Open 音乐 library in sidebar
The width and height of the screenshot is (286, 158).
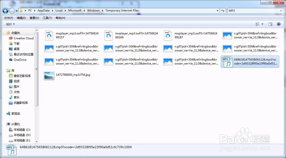(14, 97)
